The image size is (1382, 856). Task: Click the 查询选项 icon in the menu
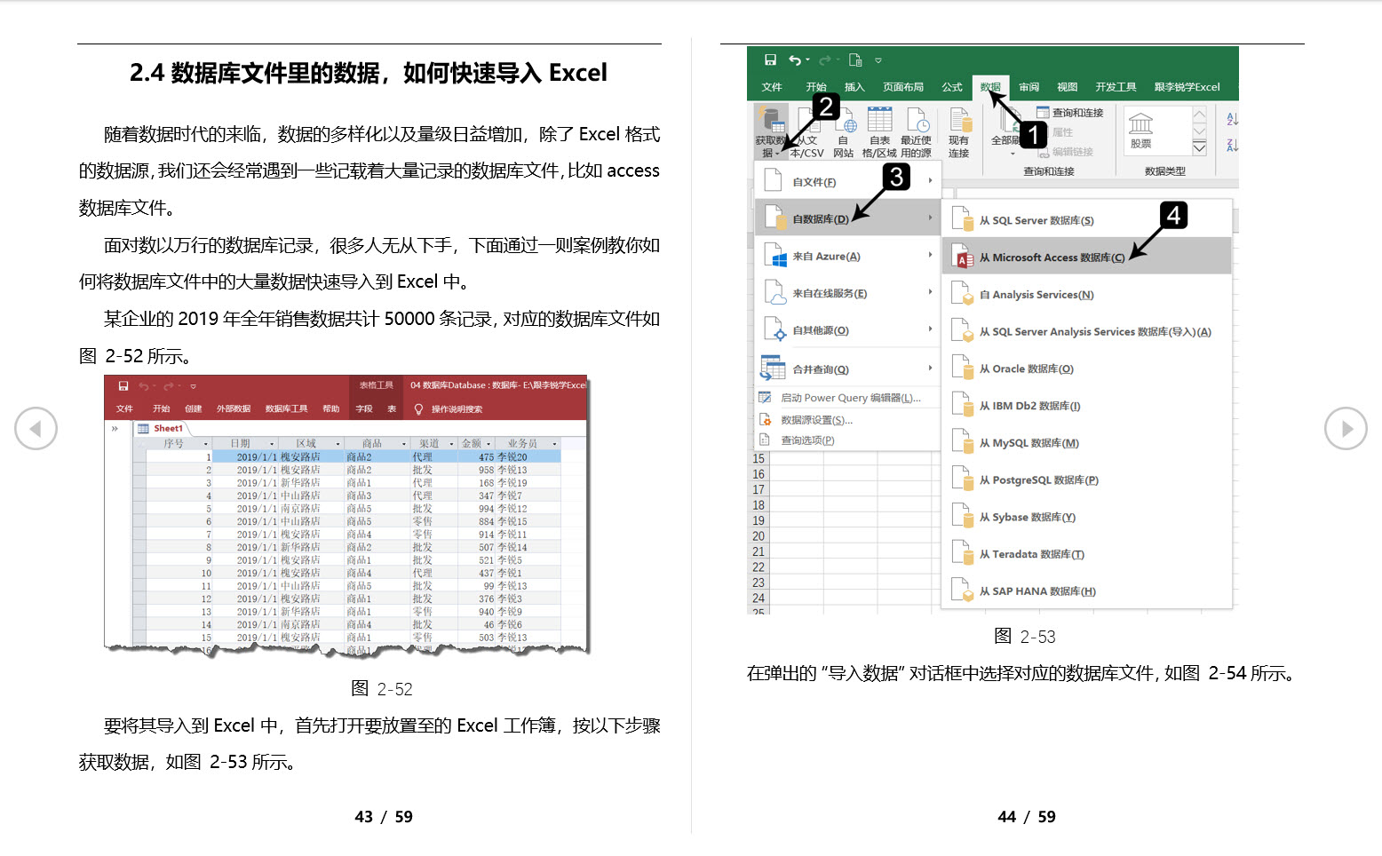[765, 440]
